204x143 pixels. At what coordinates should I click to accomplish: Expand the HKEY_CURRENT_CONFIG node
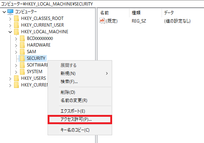10,85
